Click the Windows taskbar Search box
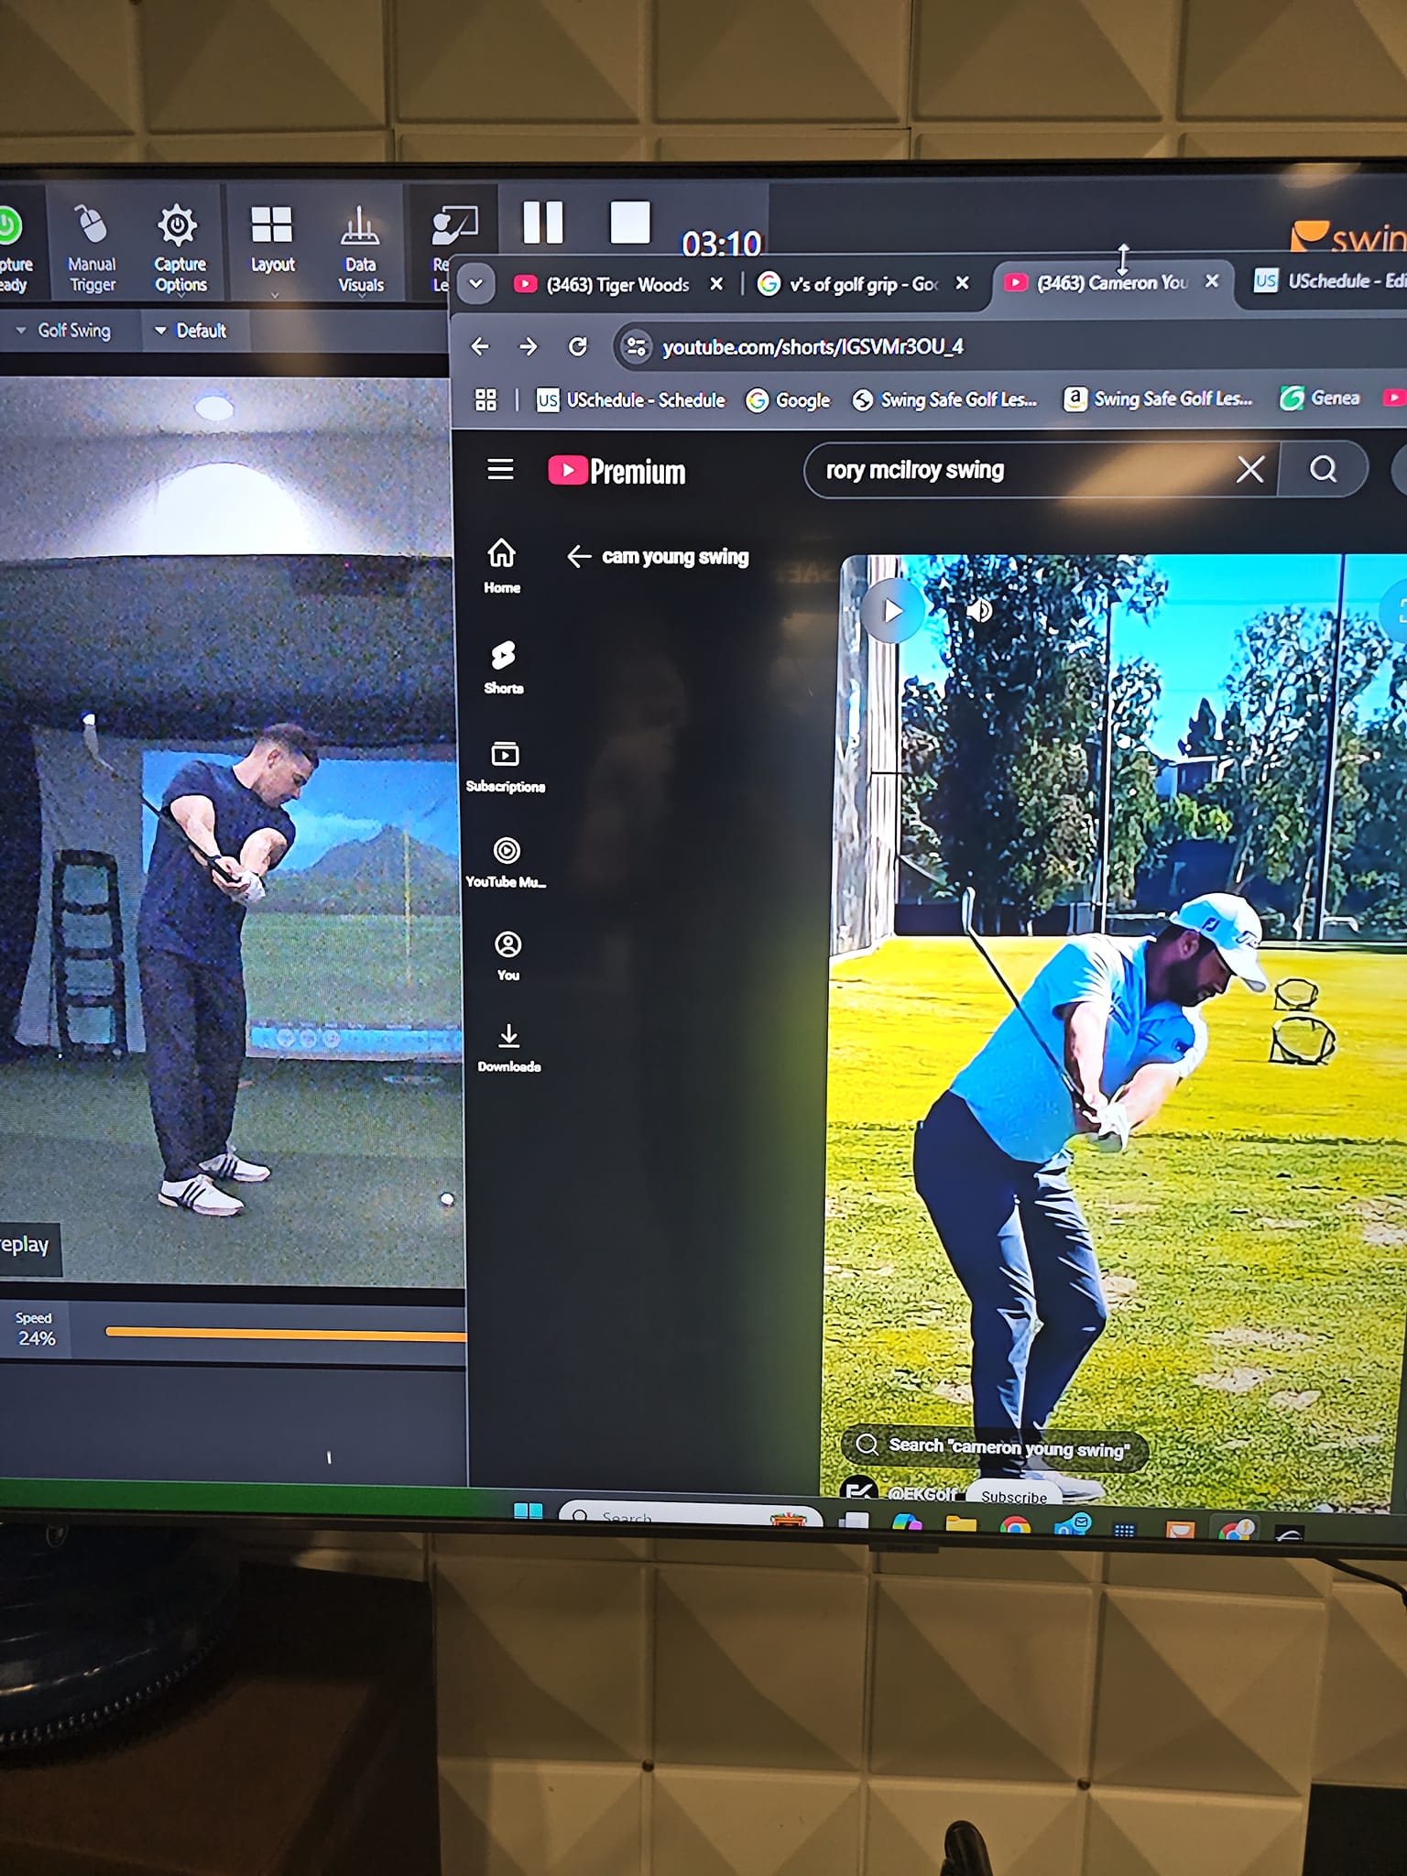The image size is (1407, 1876). (691, 1515)
